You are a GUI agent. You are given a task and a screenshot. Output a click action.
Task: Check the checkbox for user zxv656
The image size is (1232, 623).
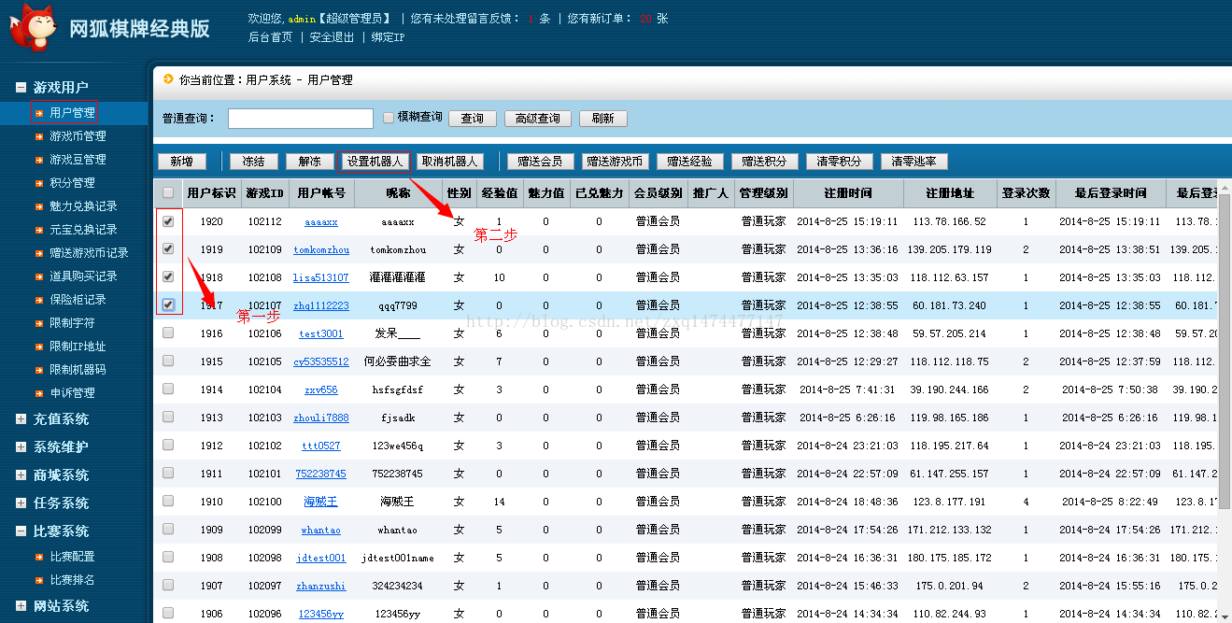(168, 389)
